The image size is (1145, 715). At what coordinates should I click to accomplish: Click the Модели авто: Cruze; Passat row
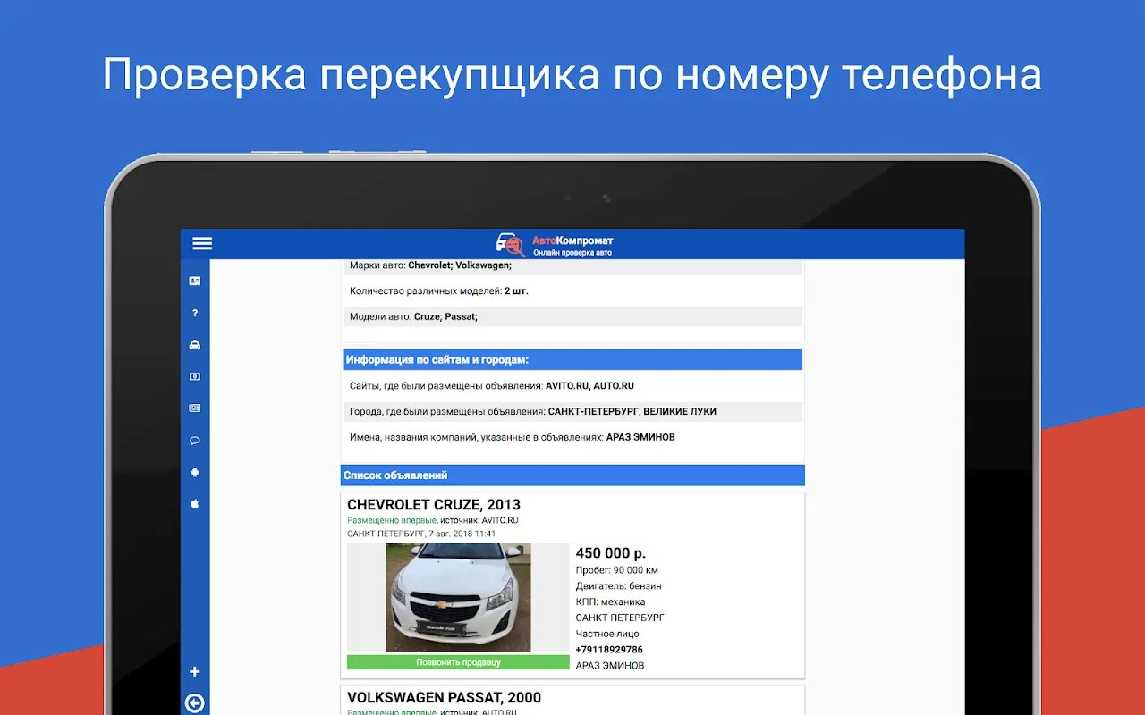coord(572,316)
